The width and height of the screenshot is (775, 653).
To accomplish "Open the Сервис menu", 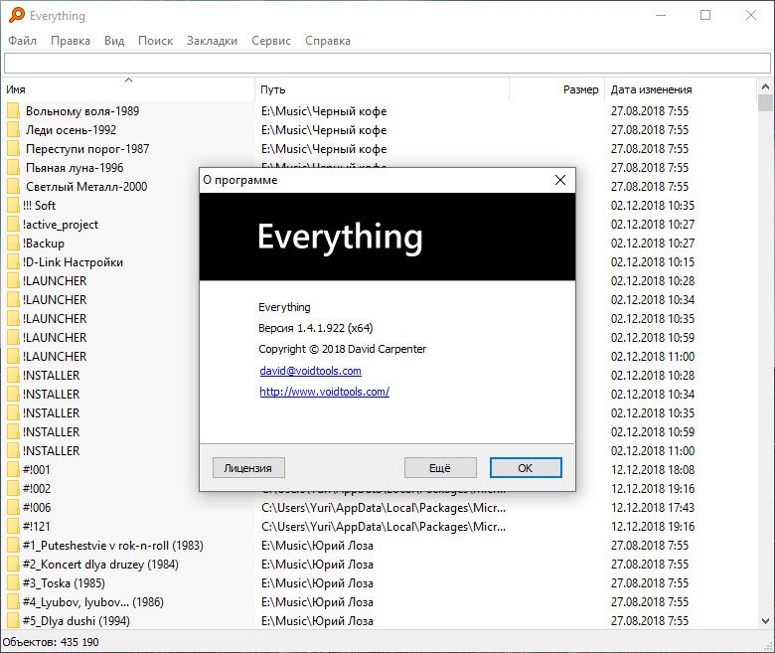I will 271,41.
